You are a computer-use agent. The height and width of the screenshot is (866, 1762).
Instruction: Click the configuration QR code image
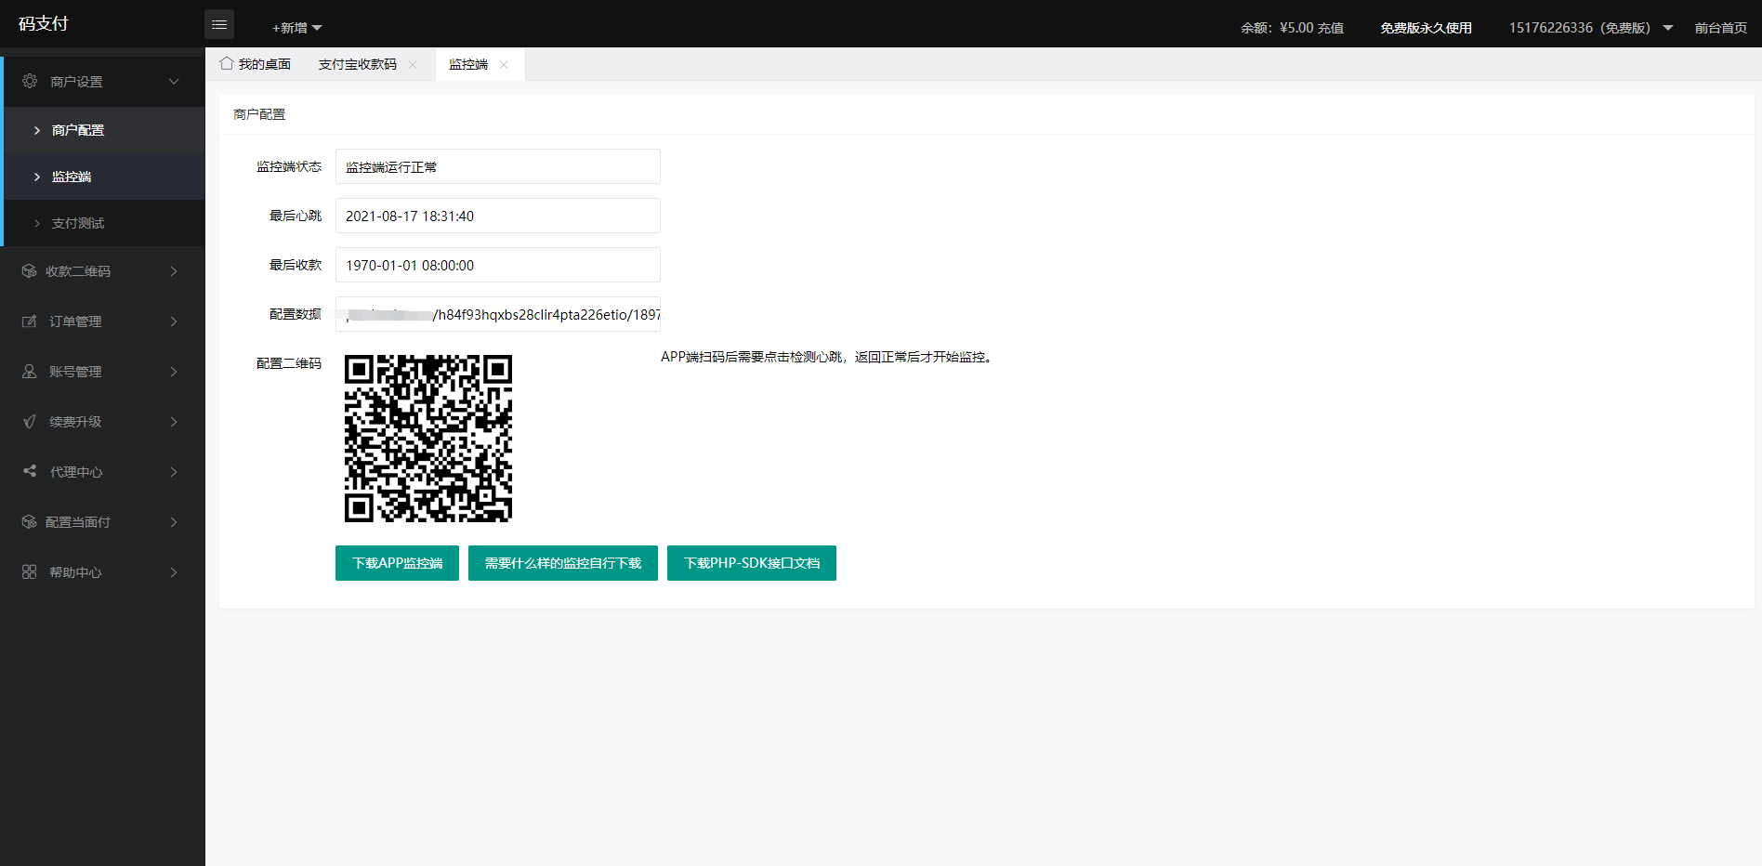pyautogui.click(x=428, y=439)
